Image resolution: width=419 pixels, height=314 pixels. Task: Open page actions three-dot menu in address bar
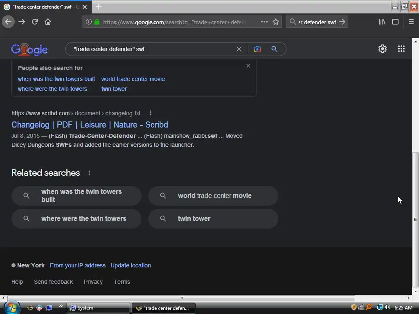click(x=264, y=22)
